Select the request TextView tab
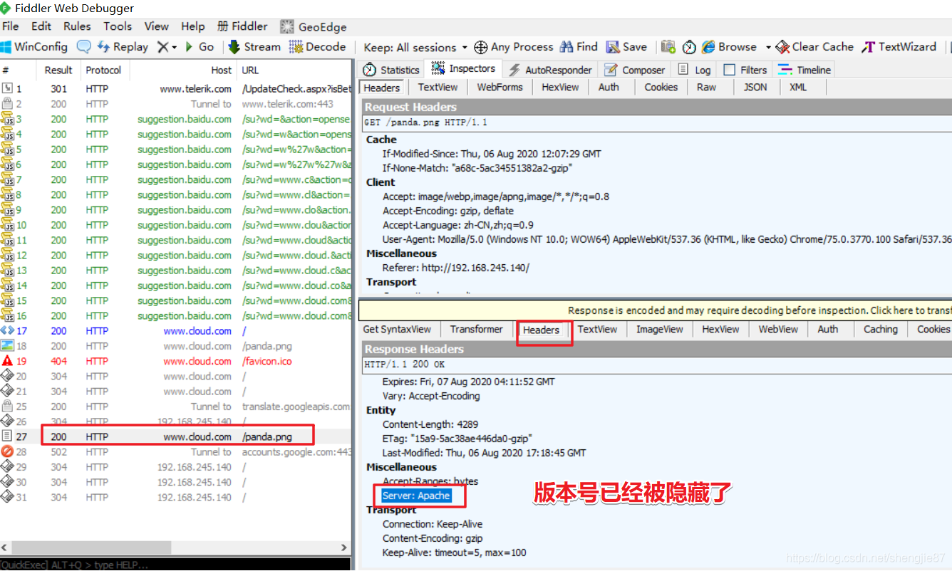This screenshot has width=952, height=571. click(x=438, y=87)
